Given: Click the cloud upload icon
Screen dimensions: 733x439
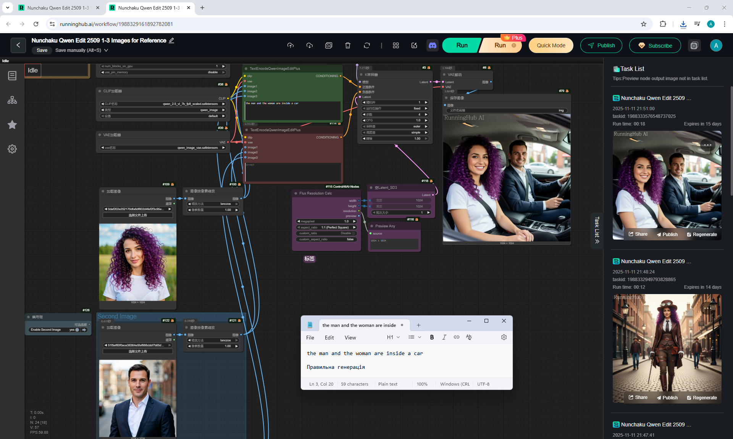Looking at the screenshot, I should [x=291, y=45].
